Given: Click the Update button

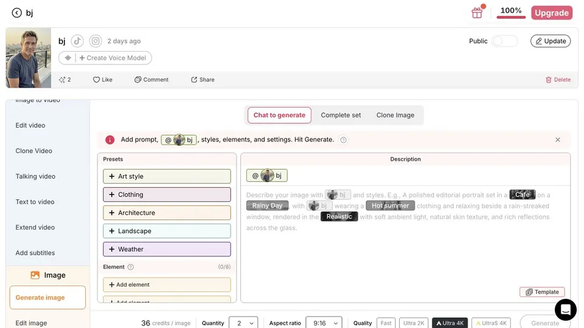Looking at the screenshot, I should coord(551,41).
